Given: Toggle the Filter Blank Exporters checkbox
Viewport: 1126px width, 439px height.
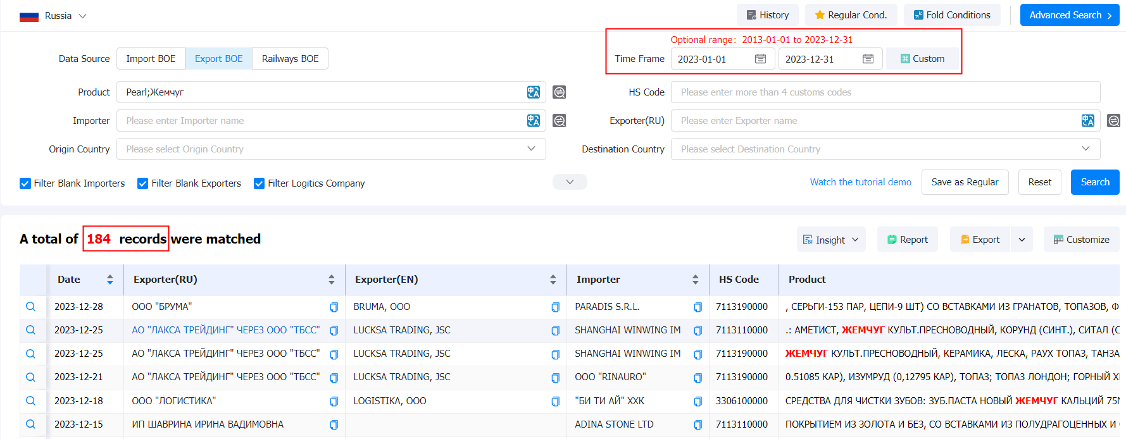Looking at the screenshot, I should coord(143,183).
